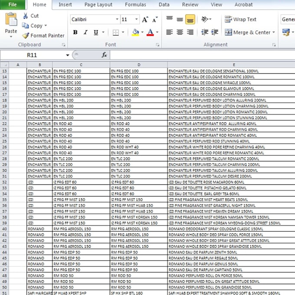Screen dimensions: 295x295
Task: Click the Bold formatting icon
Action: click(x=75, y=33)
